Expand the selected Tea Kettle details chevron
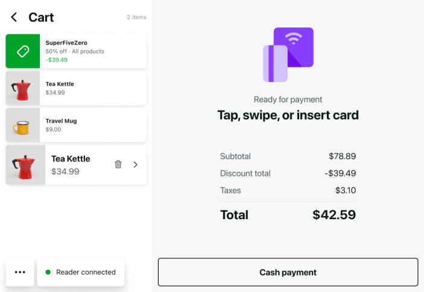Image resolution: width=424 pixels, height=292 pixels. click(135, 164)
